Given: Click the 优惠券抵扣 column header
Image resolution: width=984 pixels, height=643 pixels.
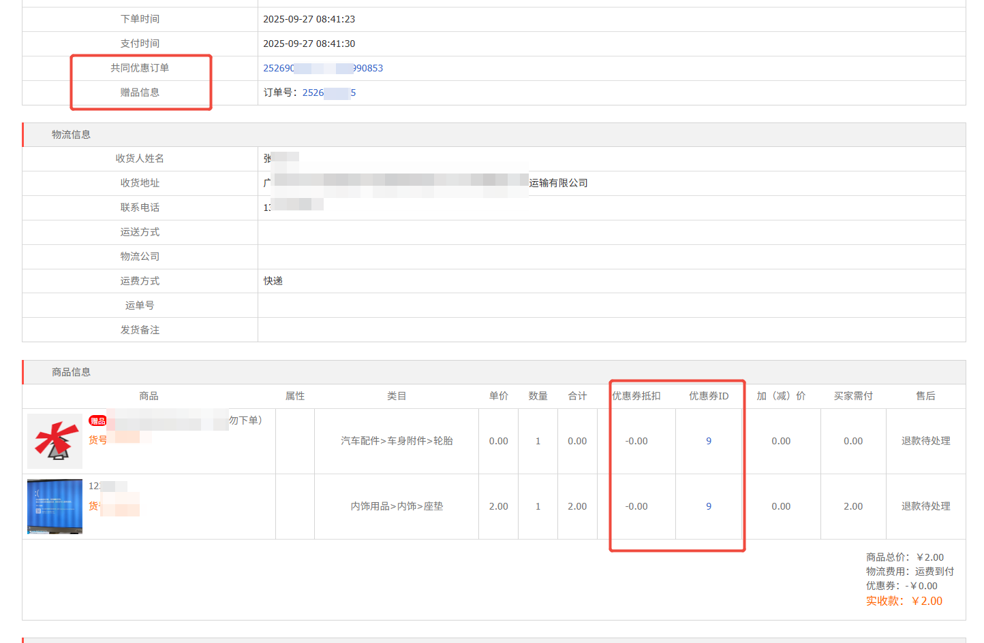Looking at the screenshot, I should point(636,395).
